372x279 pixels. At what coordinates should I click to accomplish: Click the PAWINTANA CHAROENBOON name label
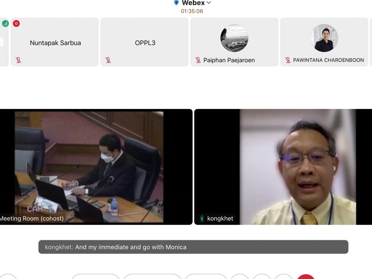(x=328, y=60)
